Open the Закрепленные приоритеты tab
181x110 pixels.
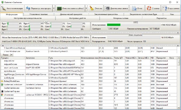(x=106, y=14)
